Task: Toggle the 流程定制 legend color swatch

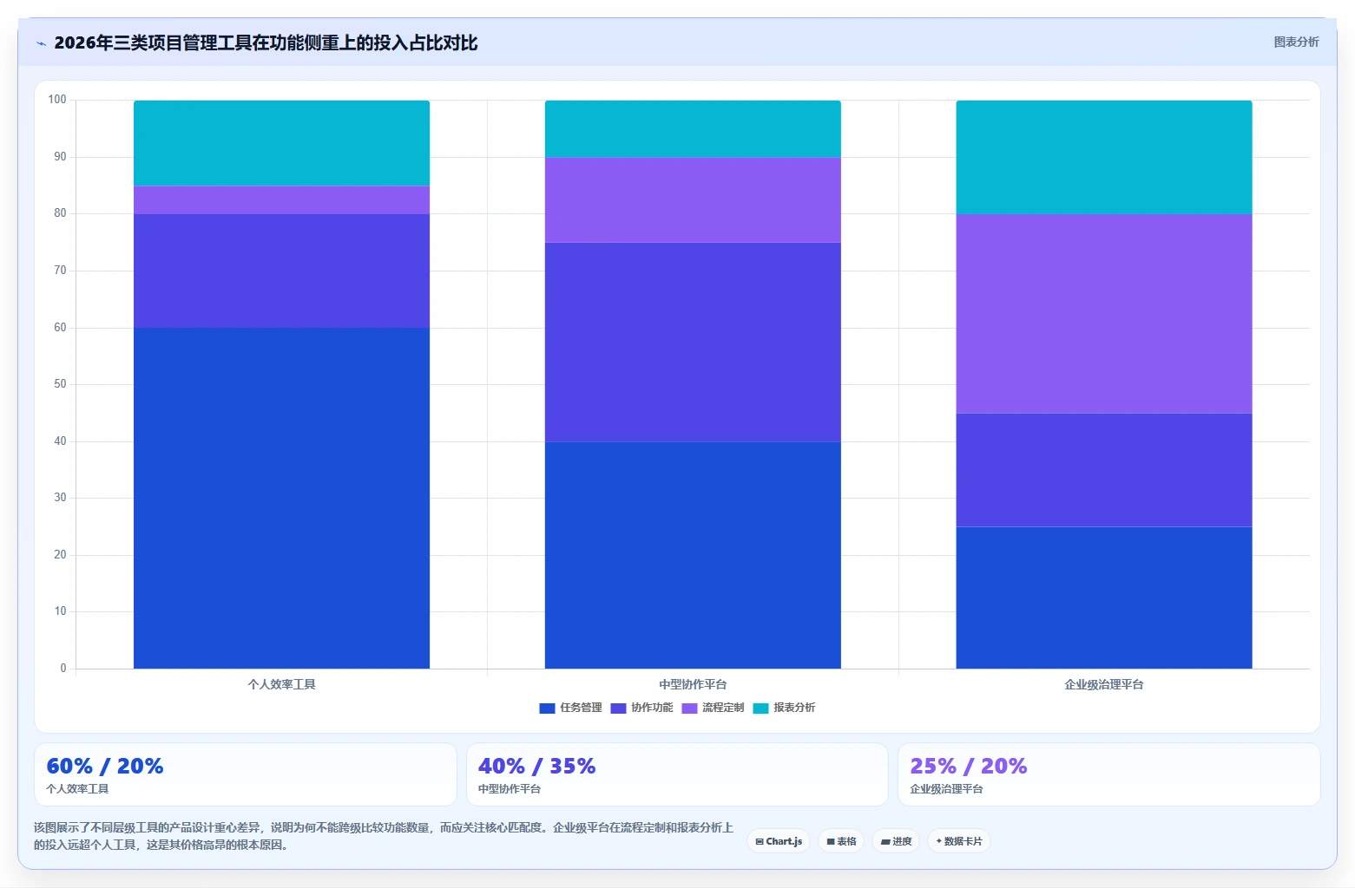Action: pos(689,708)
